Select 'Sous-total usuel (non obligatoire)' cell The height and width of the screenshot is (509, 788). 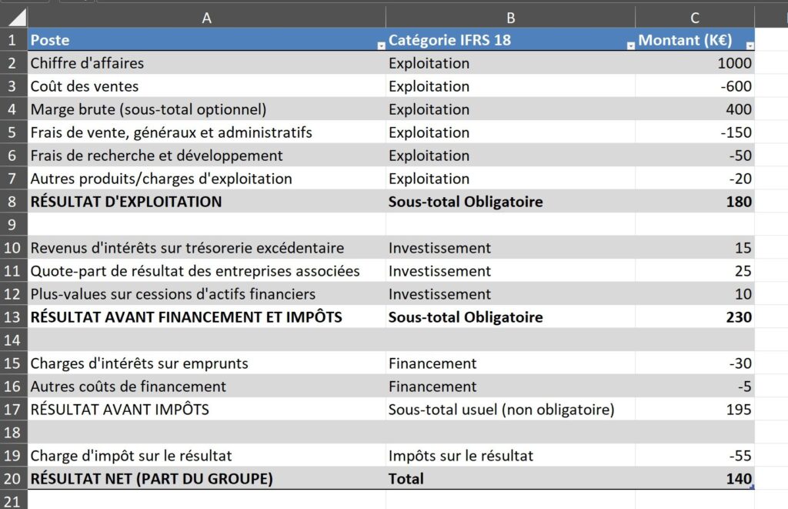511,410
